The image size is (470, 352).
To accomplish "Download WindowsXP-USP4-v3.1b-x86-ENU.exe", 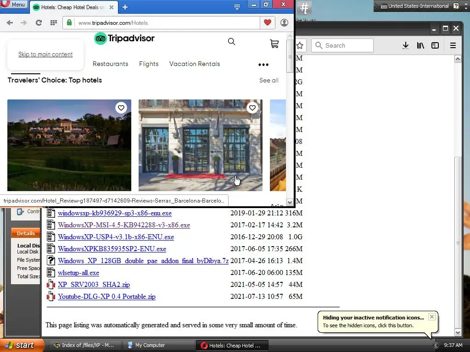I will coord(116,237).
